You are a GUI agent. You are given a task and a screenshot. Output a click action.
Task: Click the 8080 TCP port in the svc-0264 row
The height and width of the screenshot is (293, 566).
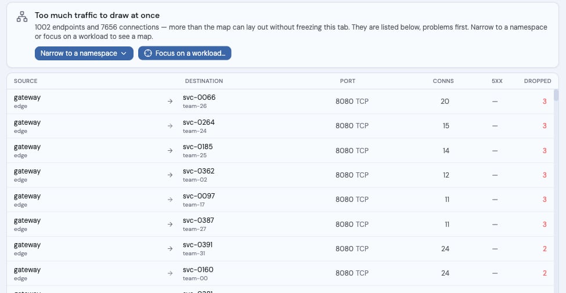click(352, 126)
